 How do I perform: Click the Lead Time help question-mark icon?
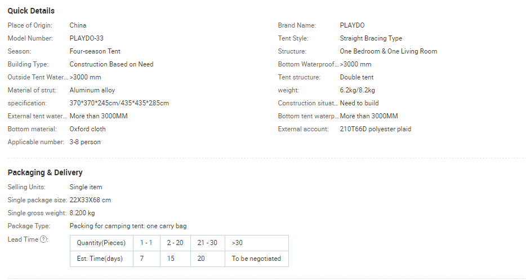tap(44, 239)
